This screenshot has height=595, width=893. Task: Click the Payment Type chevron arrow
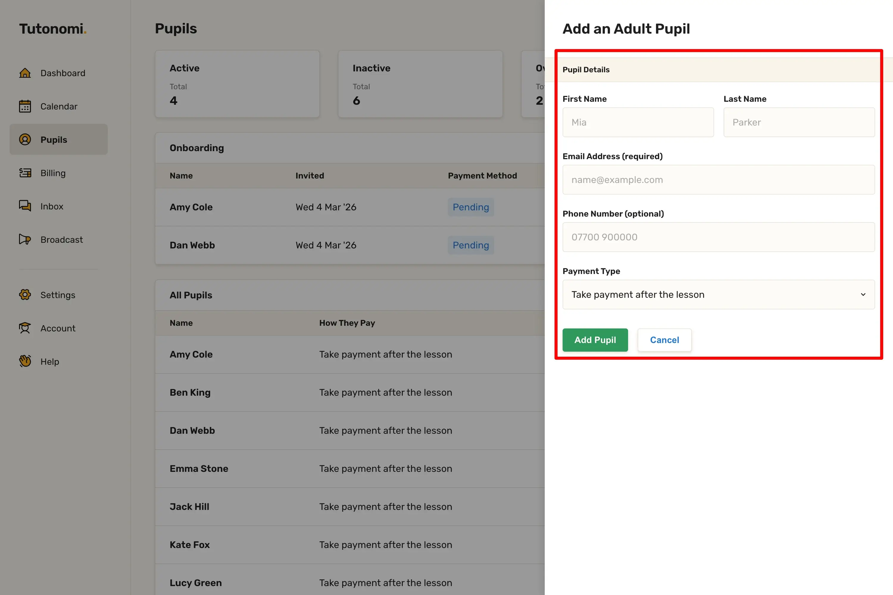(x=863, y=295)
